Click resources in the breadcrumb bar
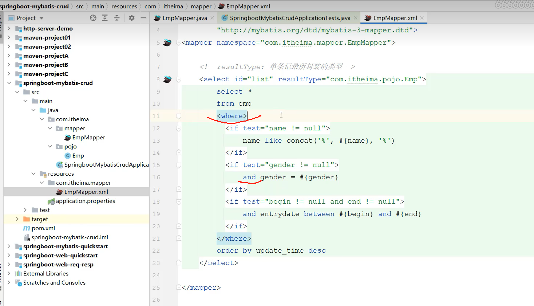The height and width of the screenshot is (306, 534). [x=124, y=6]
